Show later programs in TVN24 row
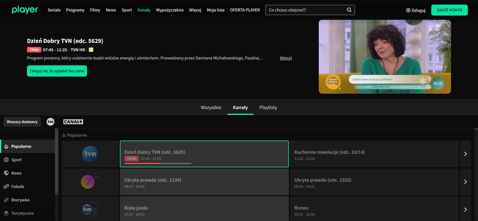 (x=465, y=209)
